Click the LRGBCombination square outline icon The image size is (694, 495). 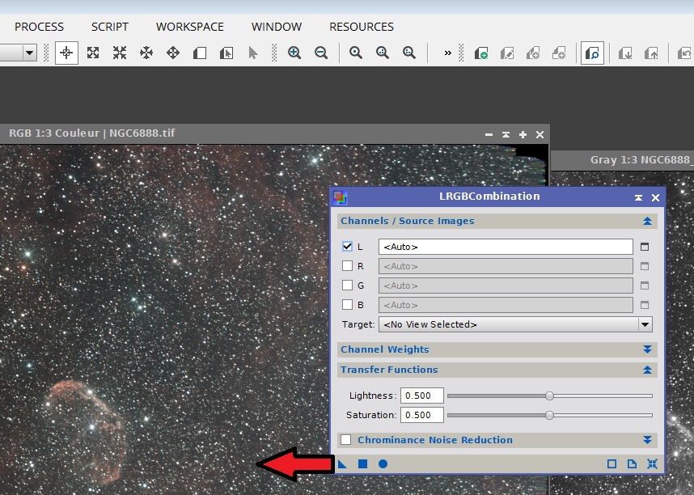tap(611, 464)
